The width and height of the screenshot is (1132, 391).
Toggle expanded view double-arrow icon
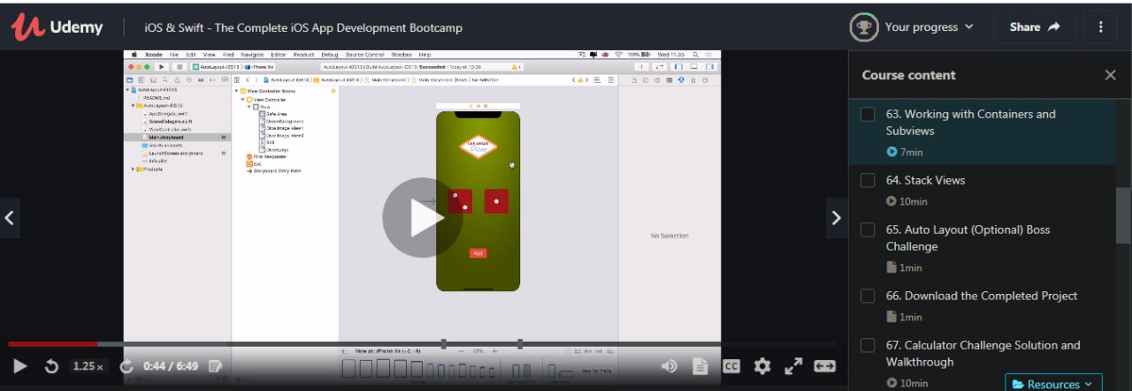coord(824,366)
